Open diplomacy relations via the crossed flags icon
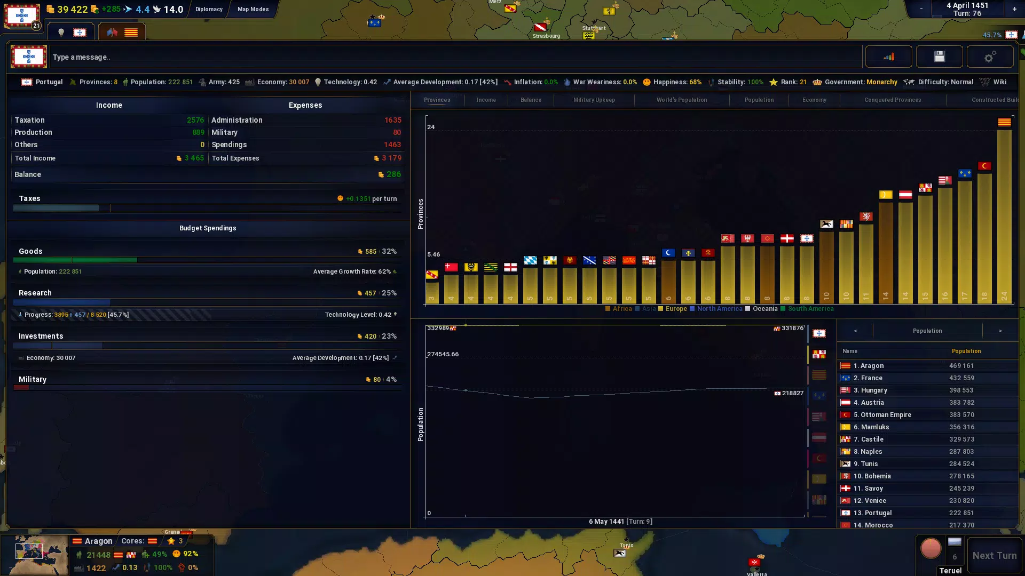 click(112, 31)
